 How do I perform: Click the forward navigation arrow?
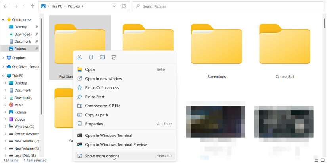click(x=16, y=6)
